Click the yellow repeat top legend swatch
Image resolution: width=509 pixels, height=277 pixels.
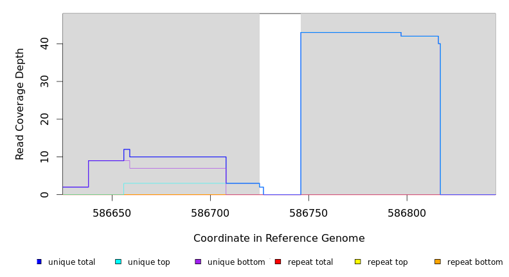point(358,262)
